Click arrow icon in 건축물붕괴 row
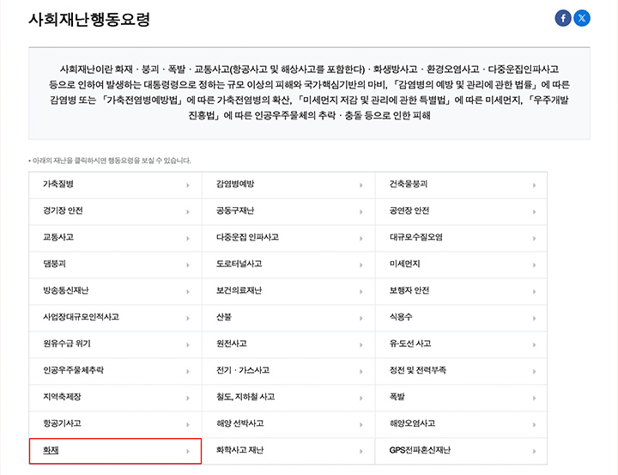 click(x=535, y=186)
